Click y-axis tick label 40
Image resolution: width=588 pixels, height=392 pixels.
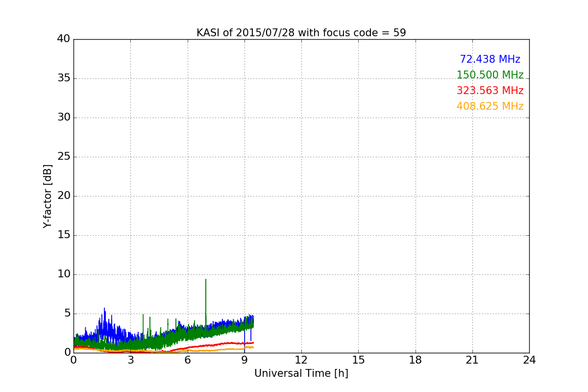(64, 39)
